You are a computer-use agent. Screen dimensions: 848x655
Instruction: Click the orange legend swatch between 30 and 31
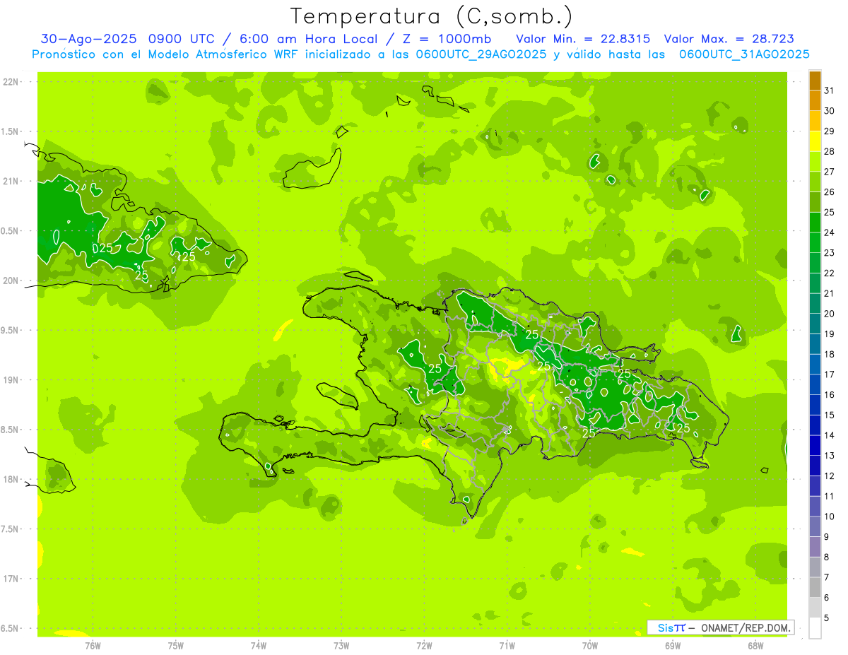click(x=815, y=101)
